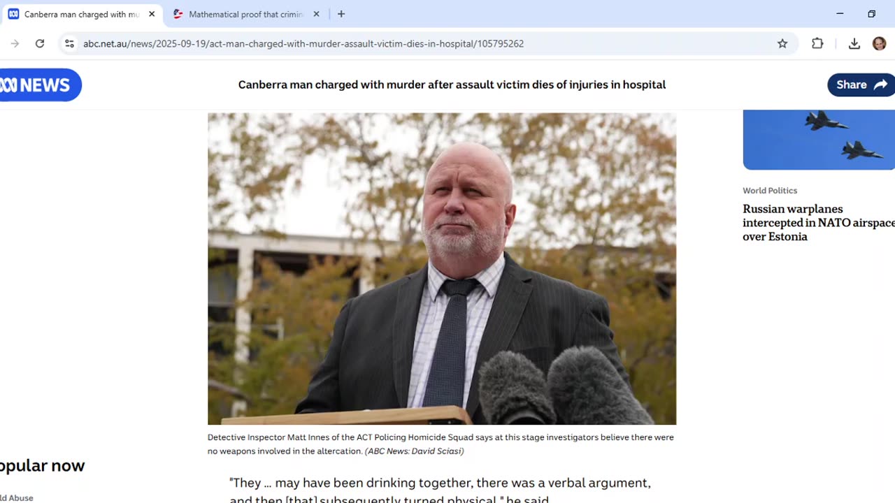Go forward with the arrow icon
Screen dimensions: 895x503
pyautogui.click(x=15, y=43)
